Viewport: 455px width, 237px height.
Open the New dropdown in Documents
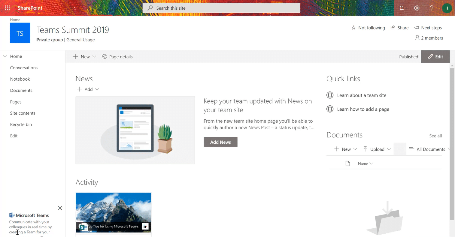tap(346, 149)
